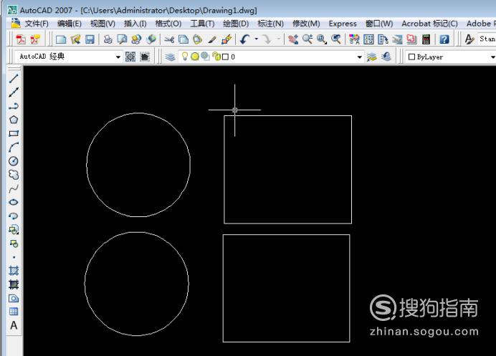Select the Arc tool
Image resolution: width=496 pixels, height=356 pixels.
pyautogui.click(x=14, y=147)
